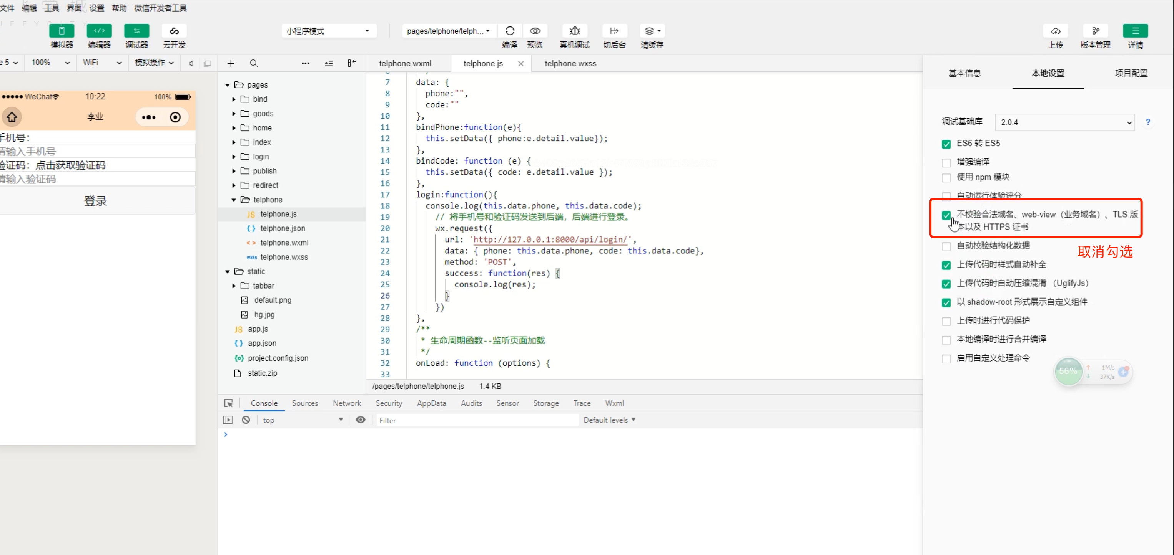The height and width of the screenshot is (555, 1174).
Task: Toggle the 模拟器 simulator button
Action: [x=62, y=31]
